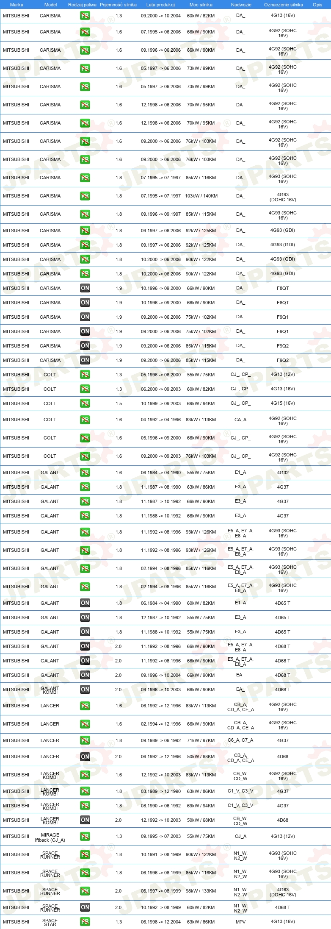Image resolution: width=331 pixels, height=929 pixels.
Task: Click the PB fuel icon for Carisma 1.3
Action: (x=85, y=16)
